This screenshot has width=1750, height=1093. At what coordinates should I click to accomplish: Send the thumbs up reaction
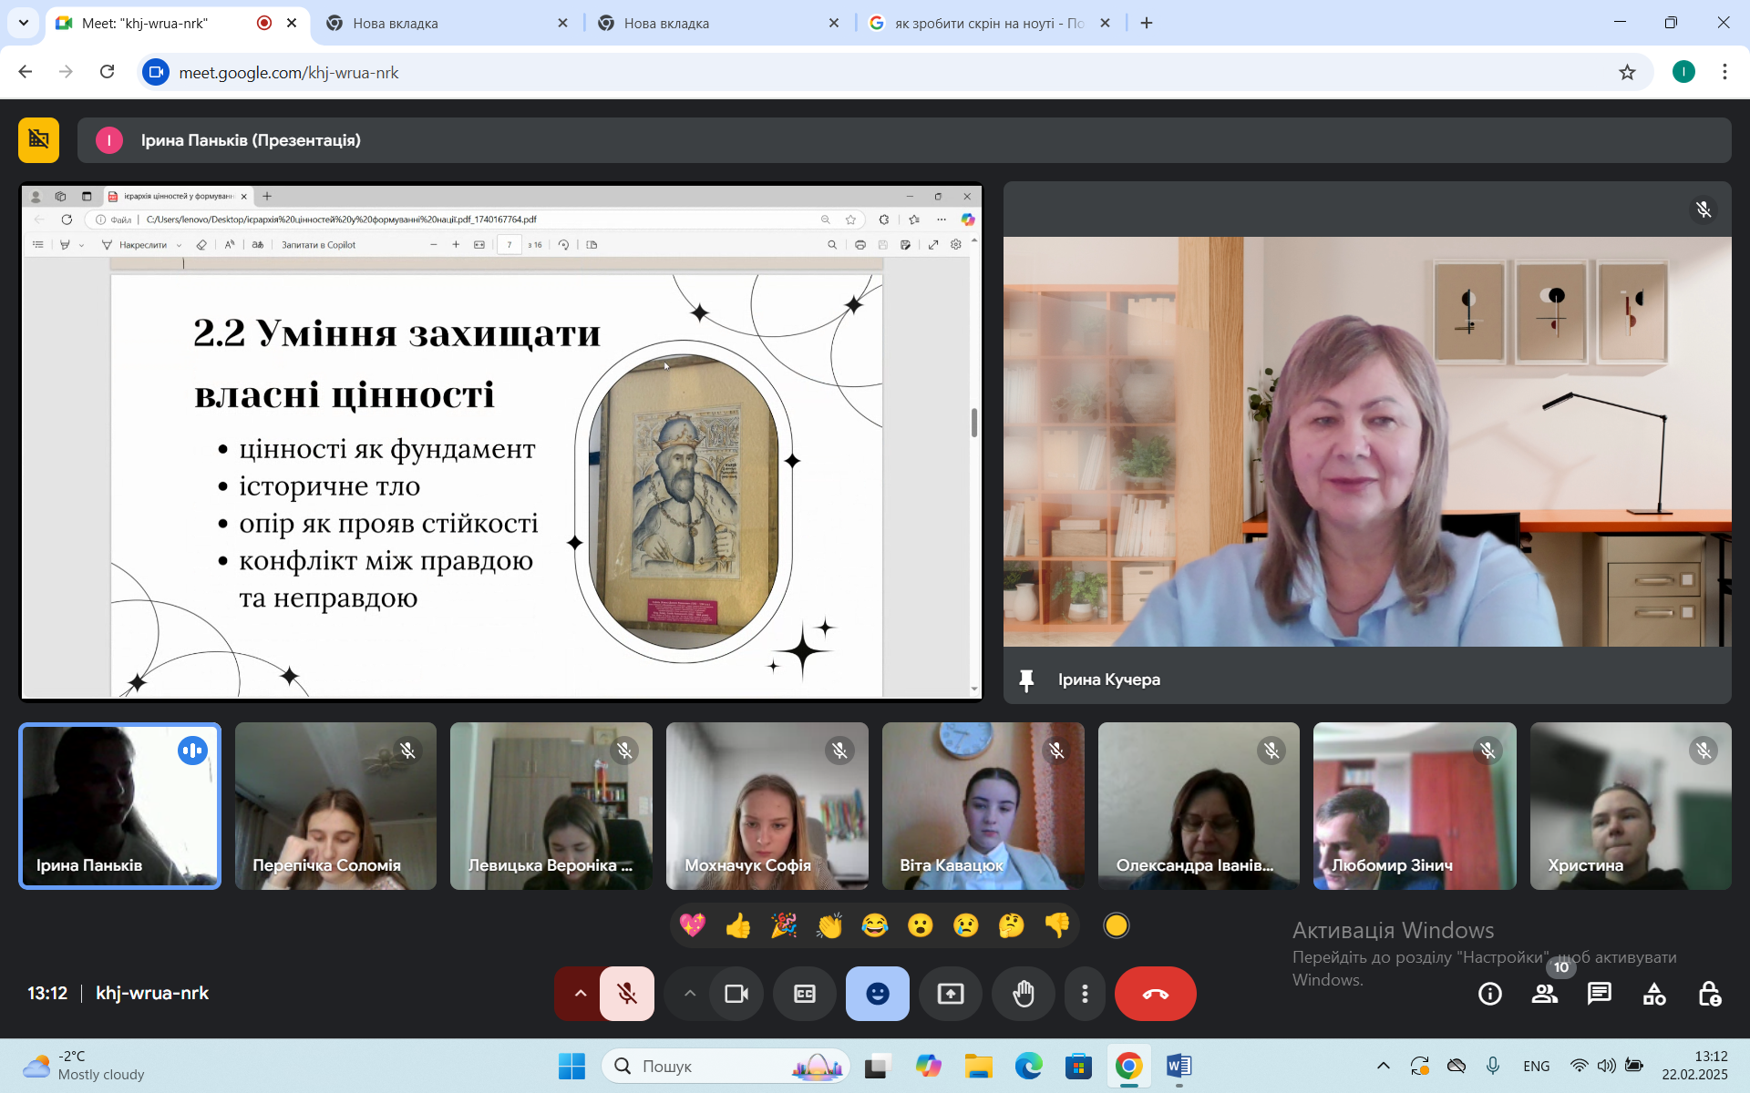(737, 925)
